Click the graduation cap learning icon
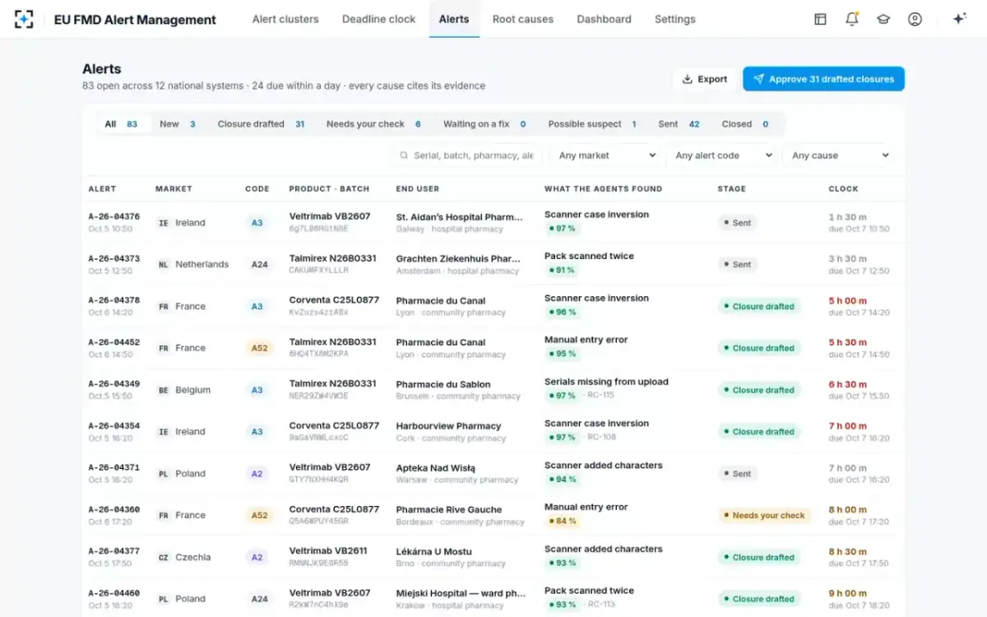The width and height of the screenshot is (987, 617). pyautogui.click(x=883, y=19)
